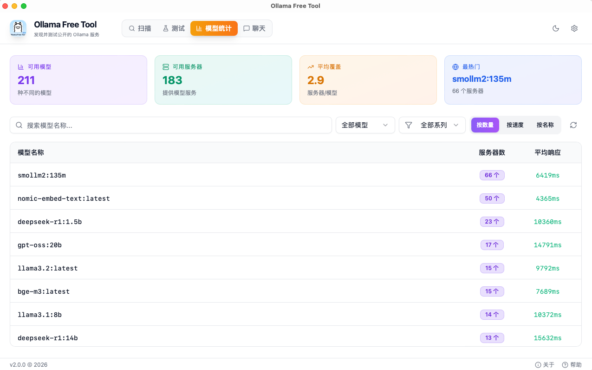Switch sorting to 按名称

pos(545,125)
